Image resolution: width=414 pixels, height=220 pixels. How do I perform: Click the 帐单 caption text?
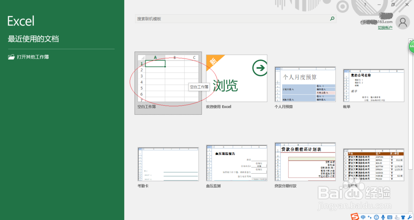(347, 107)
